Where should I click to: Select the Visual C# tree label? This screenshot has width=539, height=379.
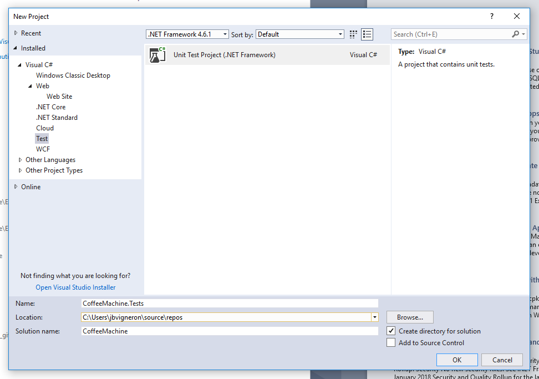[x=39, y=65]
